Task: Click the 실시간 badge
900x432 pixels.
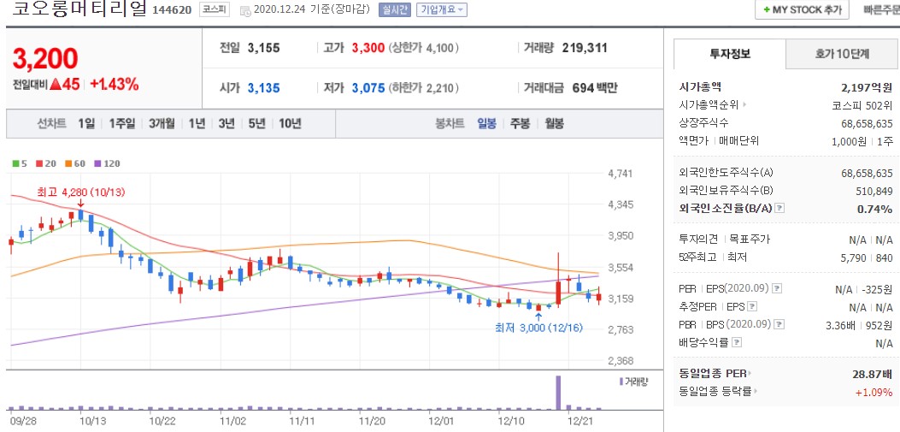Action: (395, 9)
